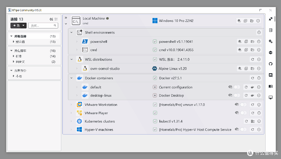281x159 pixels.
Task: Refresh Docker containers
Action: [253, 78]
